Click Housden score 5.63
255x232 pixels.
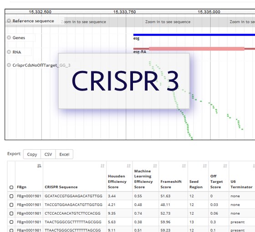point(112,222)
